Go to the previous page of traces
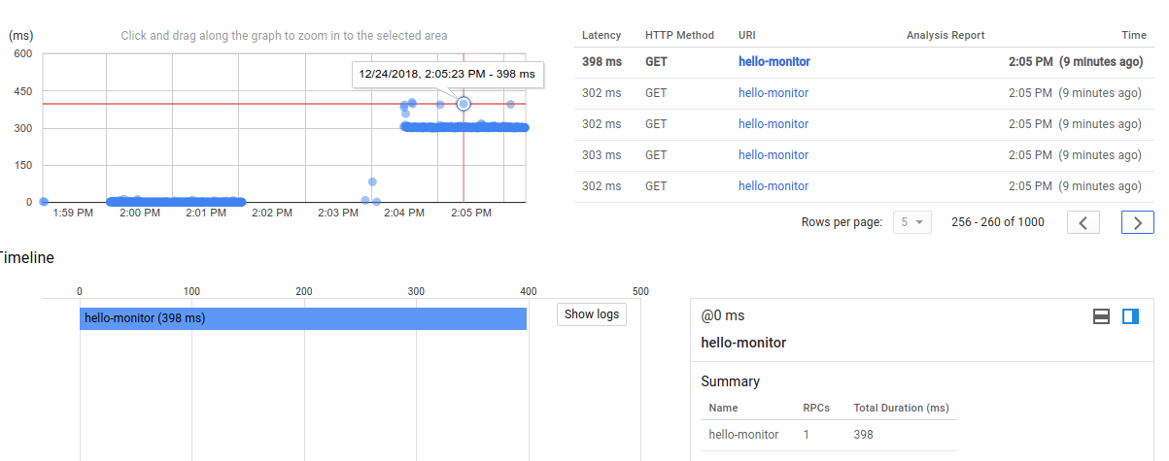1169x461 pixels. point(1083,222)
